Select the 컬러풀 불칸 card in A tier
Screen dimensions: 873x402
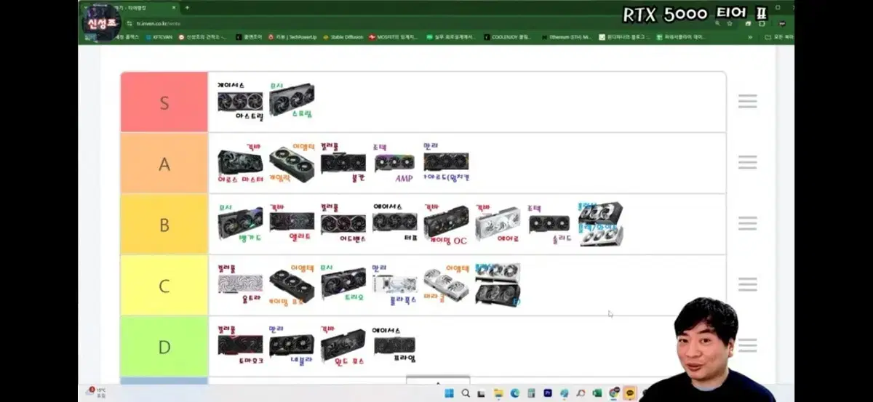click(343, 162)
